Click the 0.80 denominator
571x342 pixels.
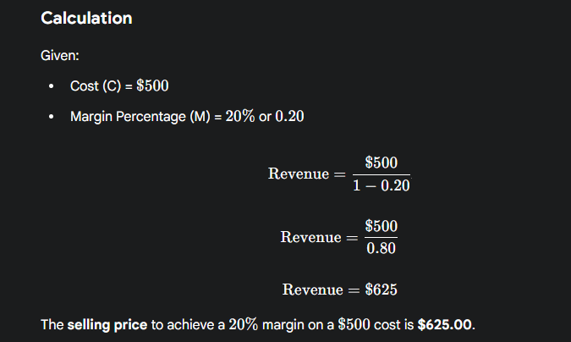(382, 249)
